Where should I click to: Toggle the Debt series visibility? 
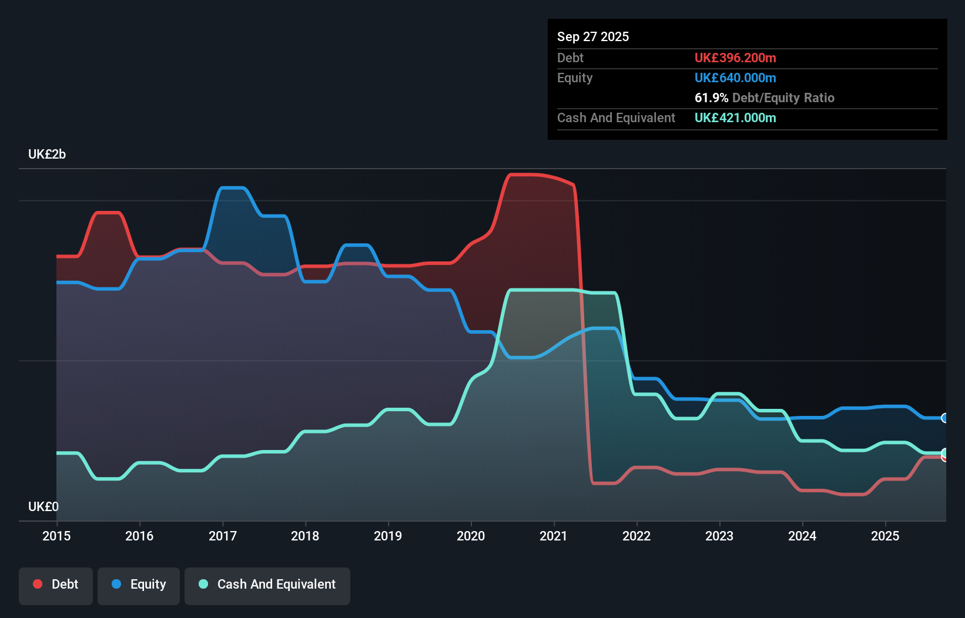[56, 585]
